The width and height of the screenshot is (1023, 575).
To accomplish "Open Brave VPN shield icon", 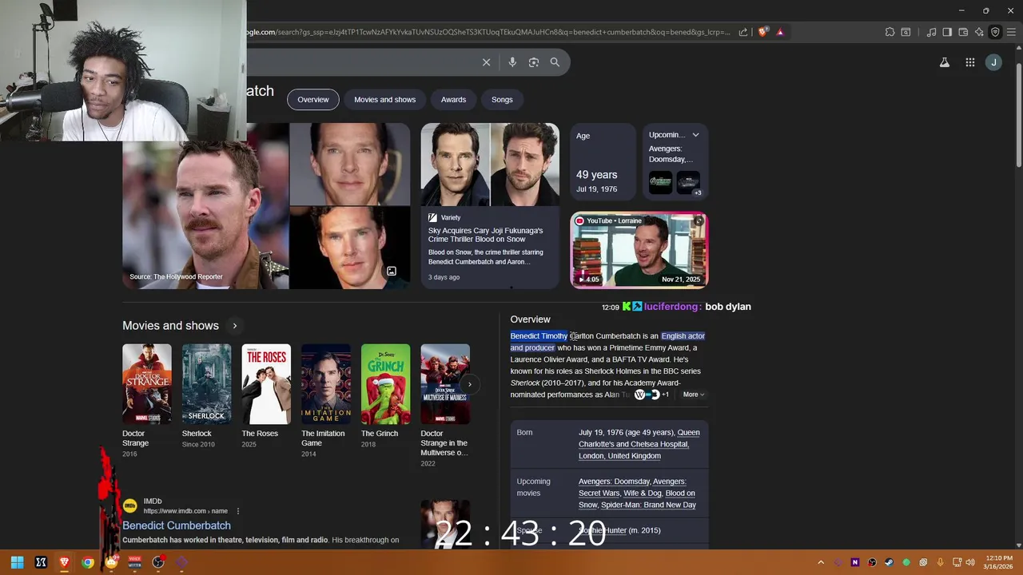I will (x=995, y=32).
